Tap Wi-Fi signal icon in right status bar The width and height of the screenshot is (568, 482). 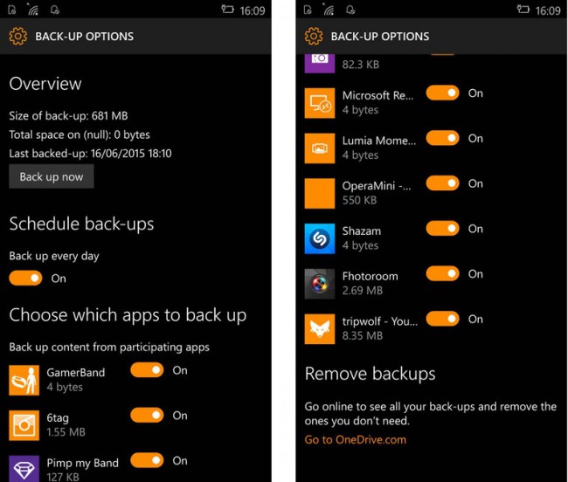point(329,10)
